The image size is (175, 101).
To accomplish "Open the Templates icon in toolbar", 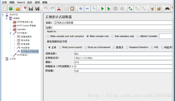I will coord(11,8).
